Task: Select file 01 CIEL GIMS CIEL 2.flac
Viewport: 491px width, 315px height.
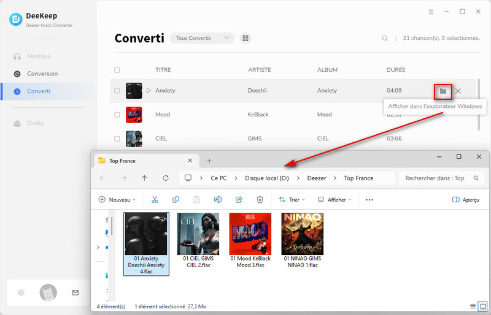Action: tap(198, 241)
